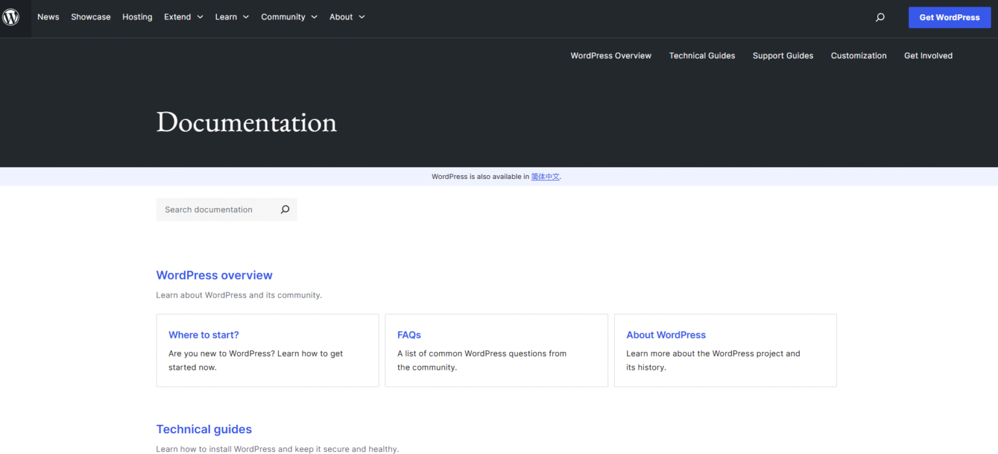Go to Customization section
The image size is (998, 454).
tap(858, 56)
